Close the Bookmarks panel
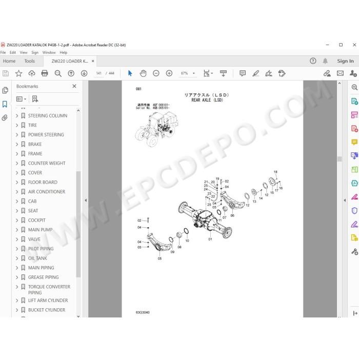359x359 pixels. 74,86
